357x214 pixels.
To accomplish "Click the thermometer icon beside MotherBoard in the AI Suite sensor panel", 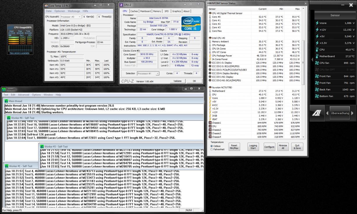I will [x=317, y=56].
